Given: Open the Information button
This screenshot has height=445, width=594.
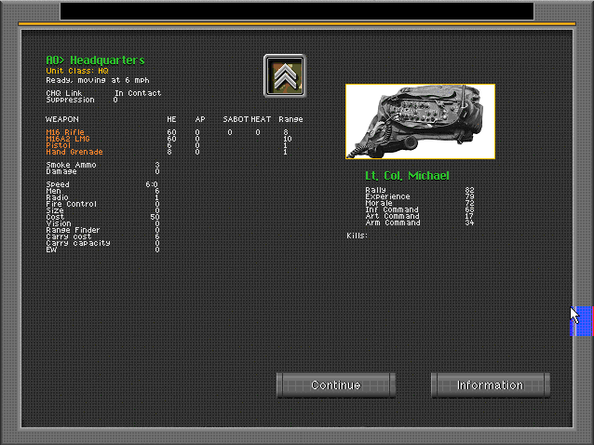Looking at the screenshot, I should pos(490,385).
